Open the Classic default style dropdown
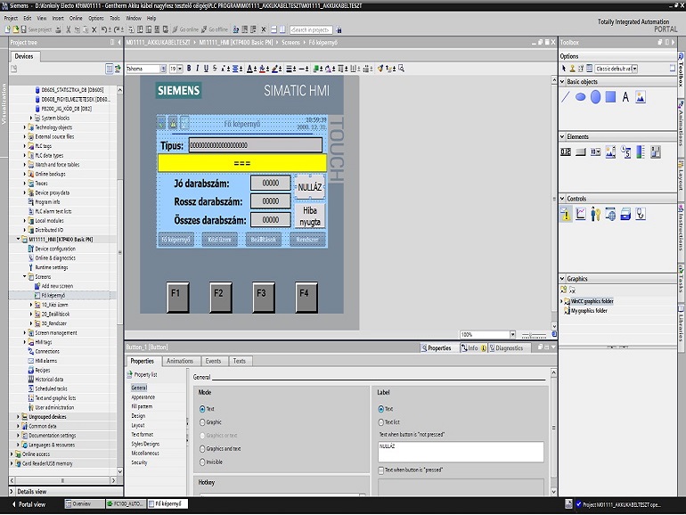This screenshot has width=686, height=515. [x=634, y=69]
